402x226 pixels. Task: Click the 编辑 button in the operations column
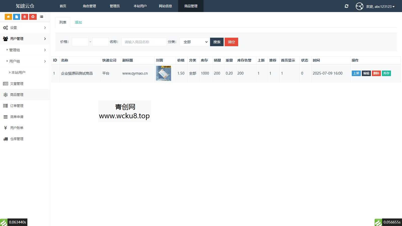pyautogui.click(x=366, y=73)
